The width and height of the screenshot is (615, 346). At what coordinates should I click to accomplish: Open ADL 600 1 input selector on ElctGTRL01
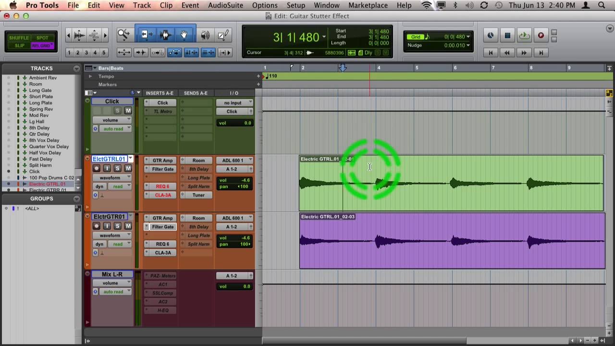(x=234, y=161)
